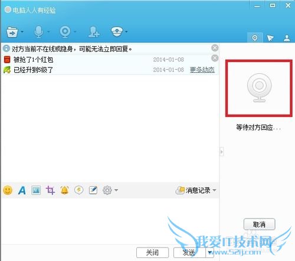Add a contact to the discussion group

pyautogui.click(x=94, y=32)
